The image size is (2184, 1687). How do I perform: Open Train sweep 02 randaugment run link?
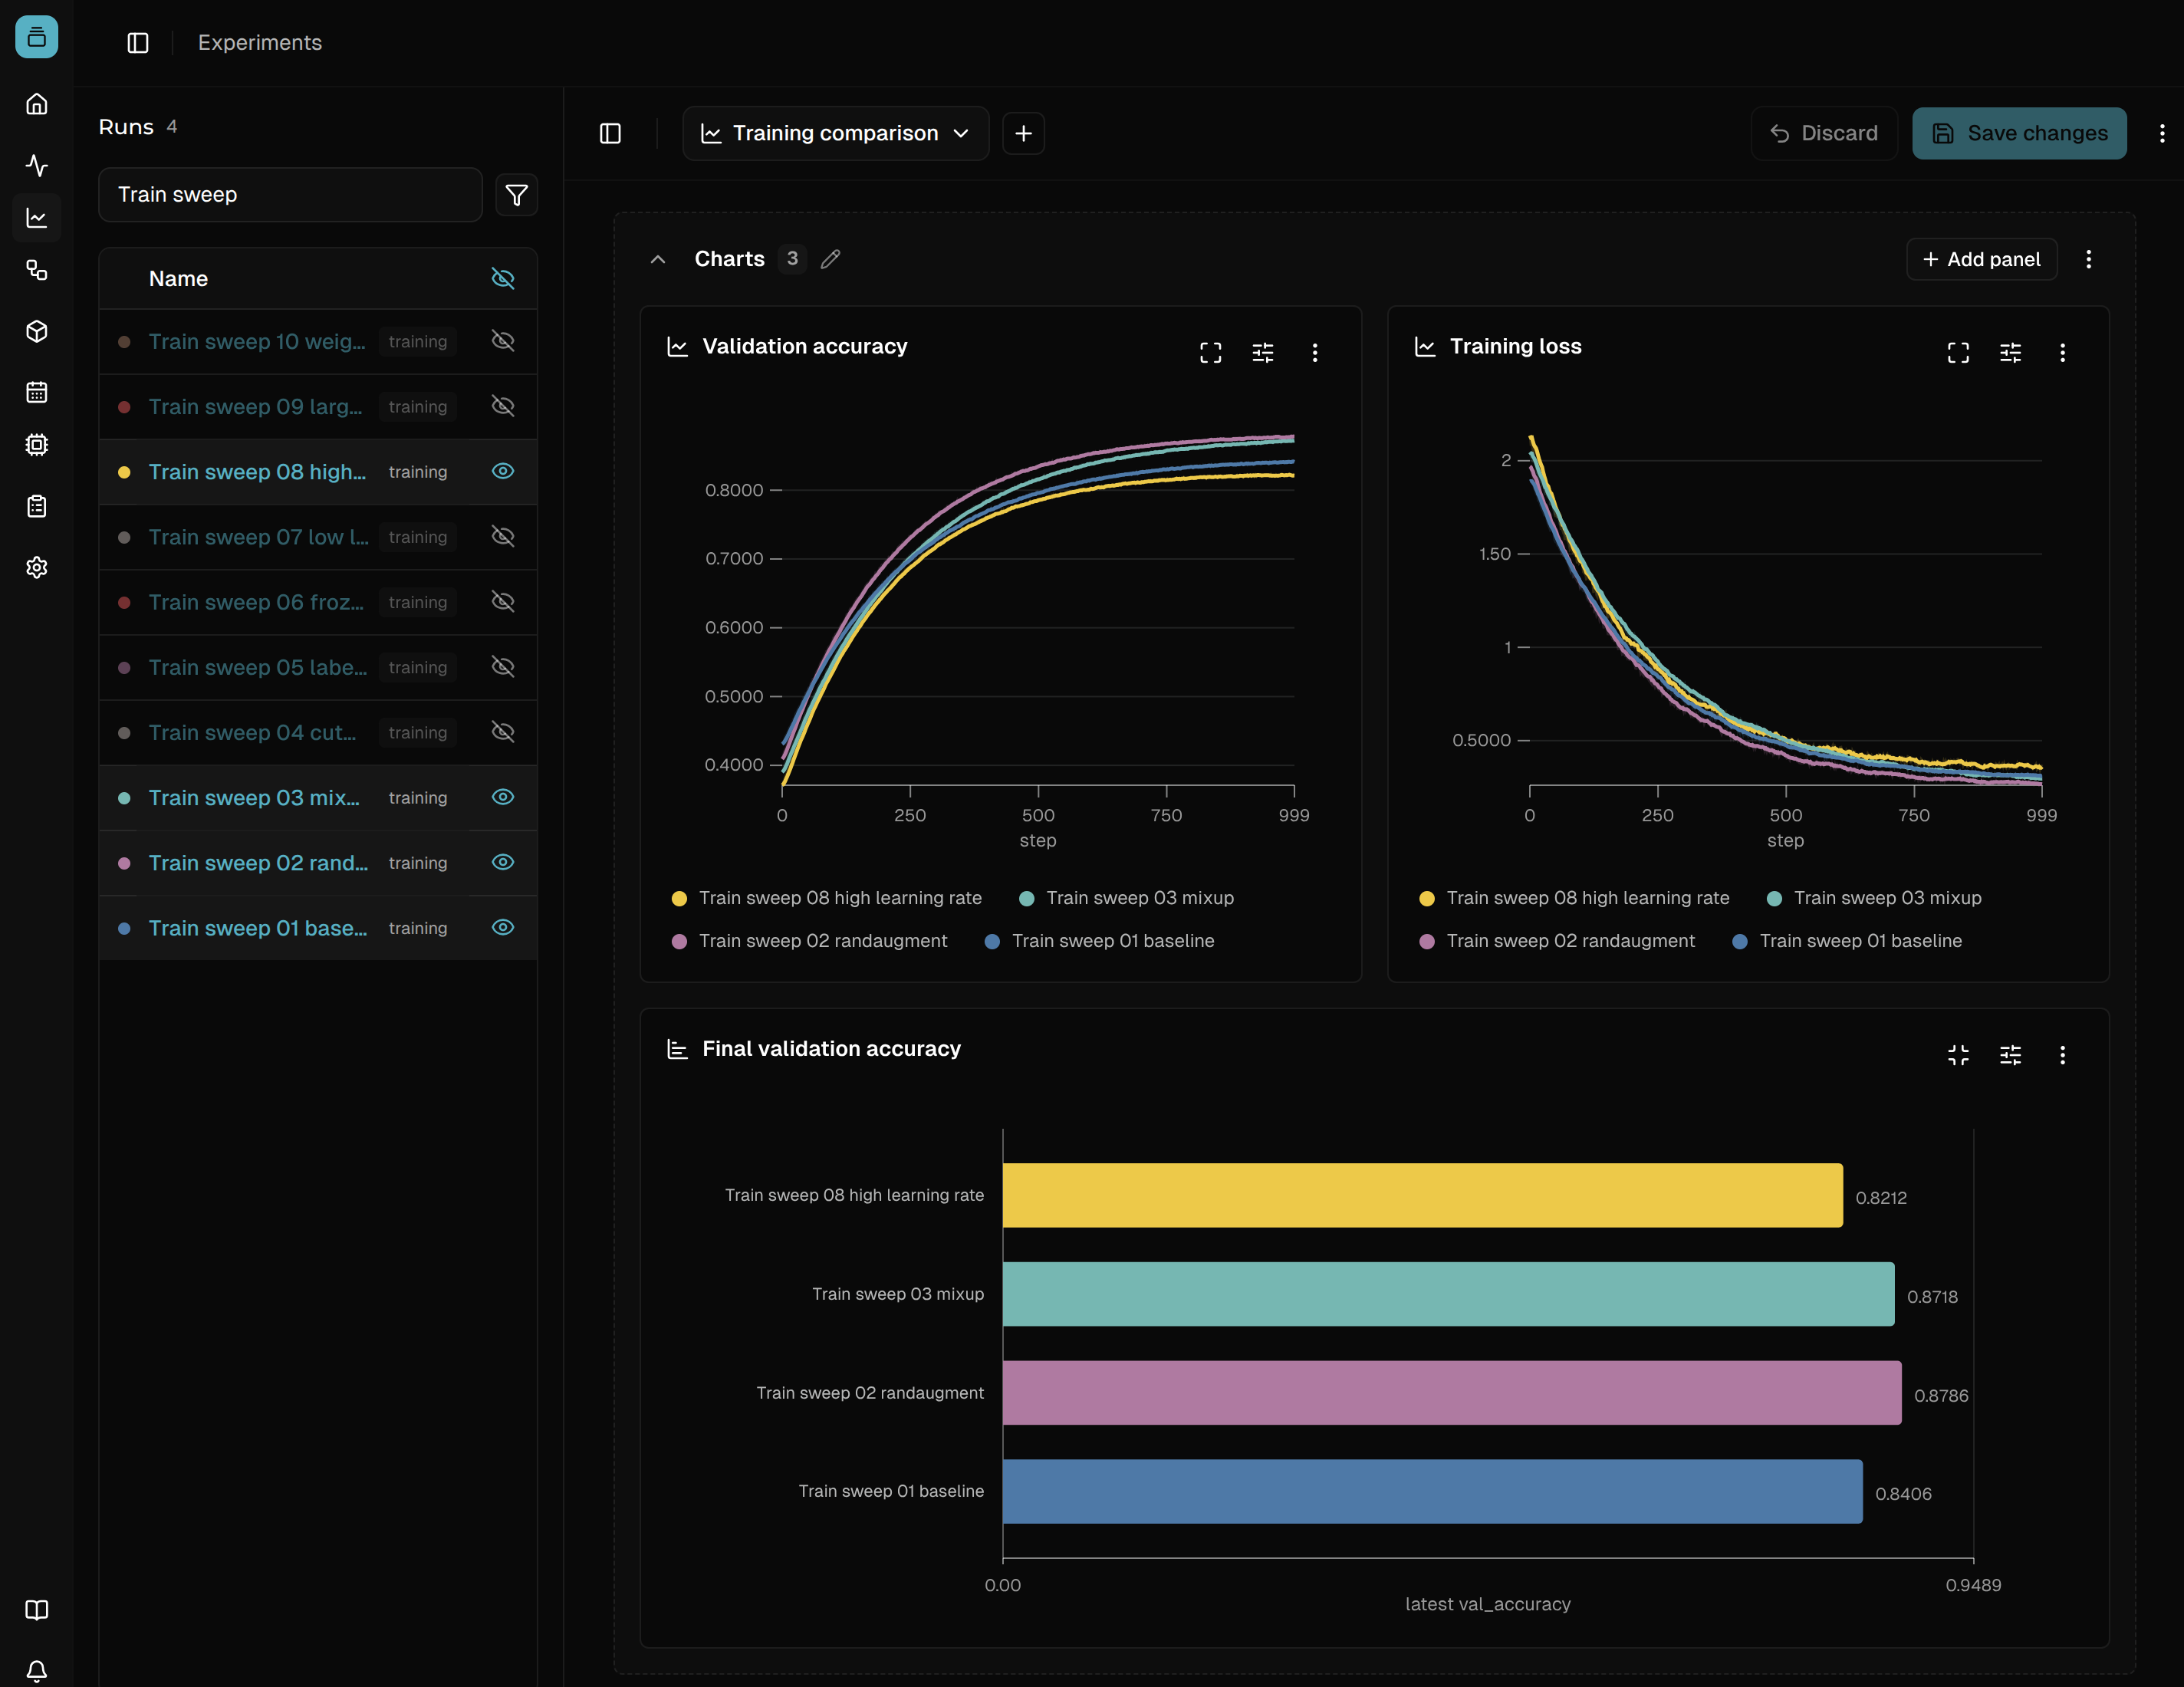click(258, 863)
